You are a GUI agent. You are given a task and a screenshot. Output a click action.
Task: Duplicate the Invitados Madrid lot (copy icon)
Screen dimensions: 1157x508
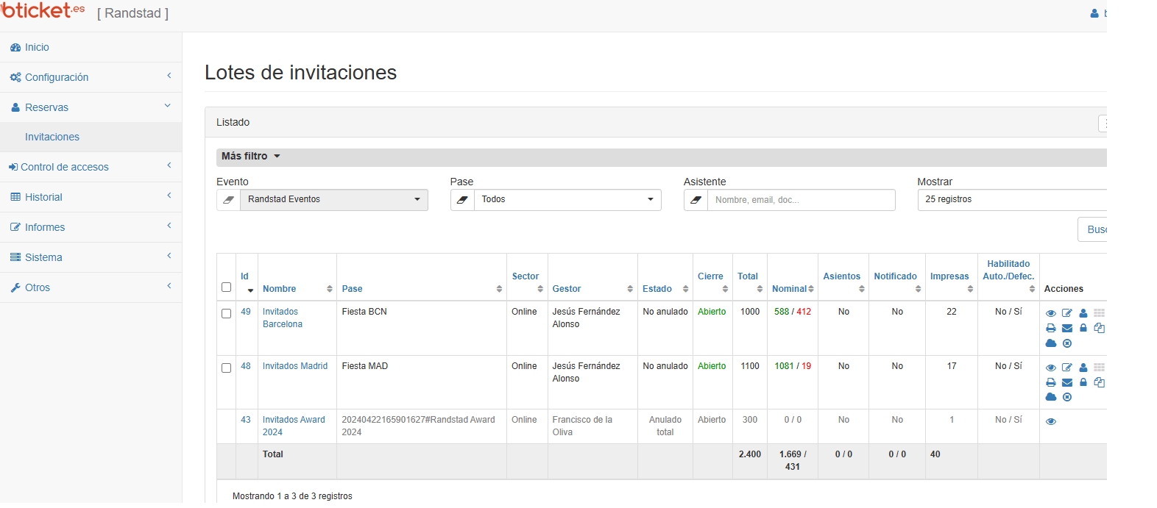click(x=1100, y=382)
